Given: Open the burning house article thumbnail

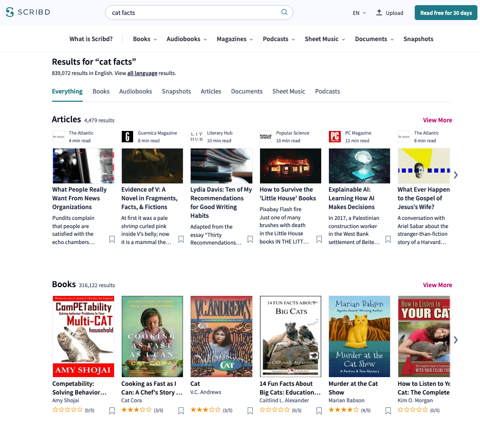Looking at the screenshot, I should [290, 166].
